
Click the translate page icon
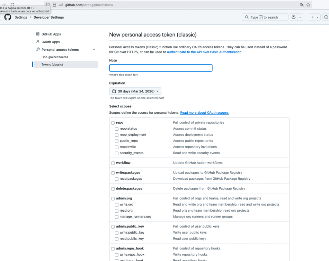[301, 5]
